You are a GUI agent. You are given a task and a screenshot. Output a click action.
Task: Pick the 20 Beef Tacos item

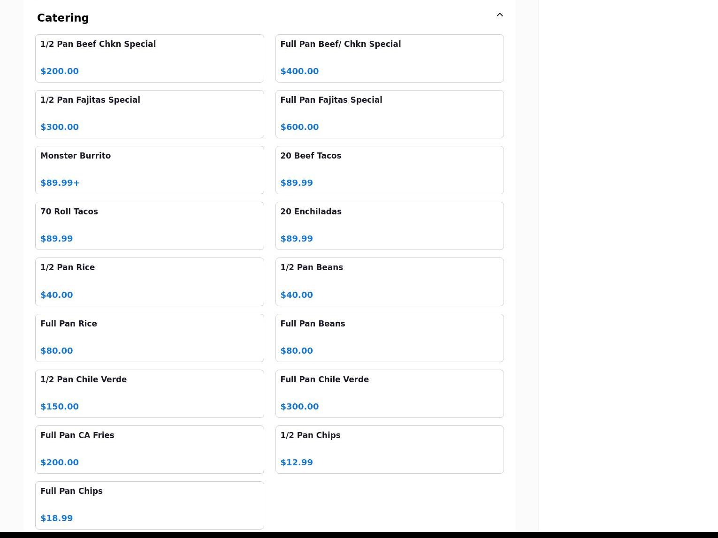point(389,170)
